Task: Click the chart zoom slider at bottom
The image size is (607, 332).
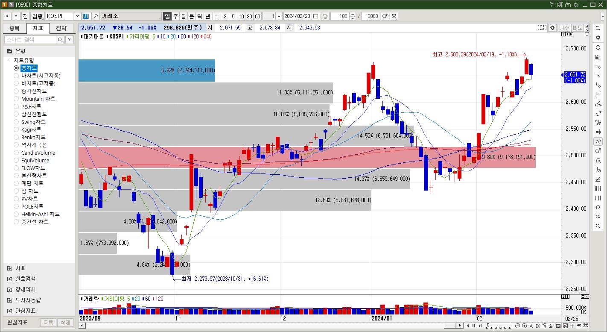Action: [x=499, y=326]
